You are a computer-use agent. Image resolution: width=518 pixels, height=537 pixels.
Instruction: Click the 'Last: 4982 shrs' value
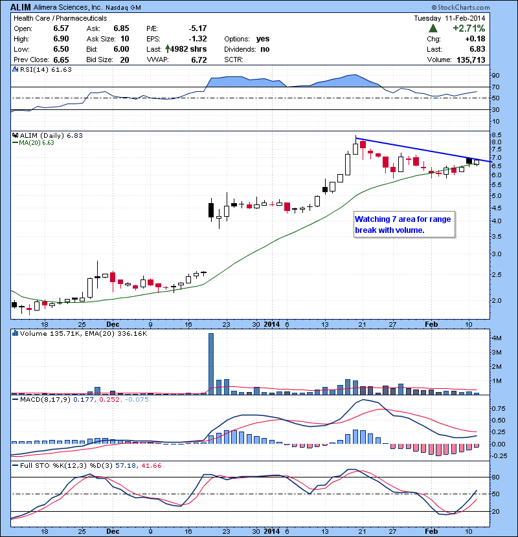tap(188, 49)
